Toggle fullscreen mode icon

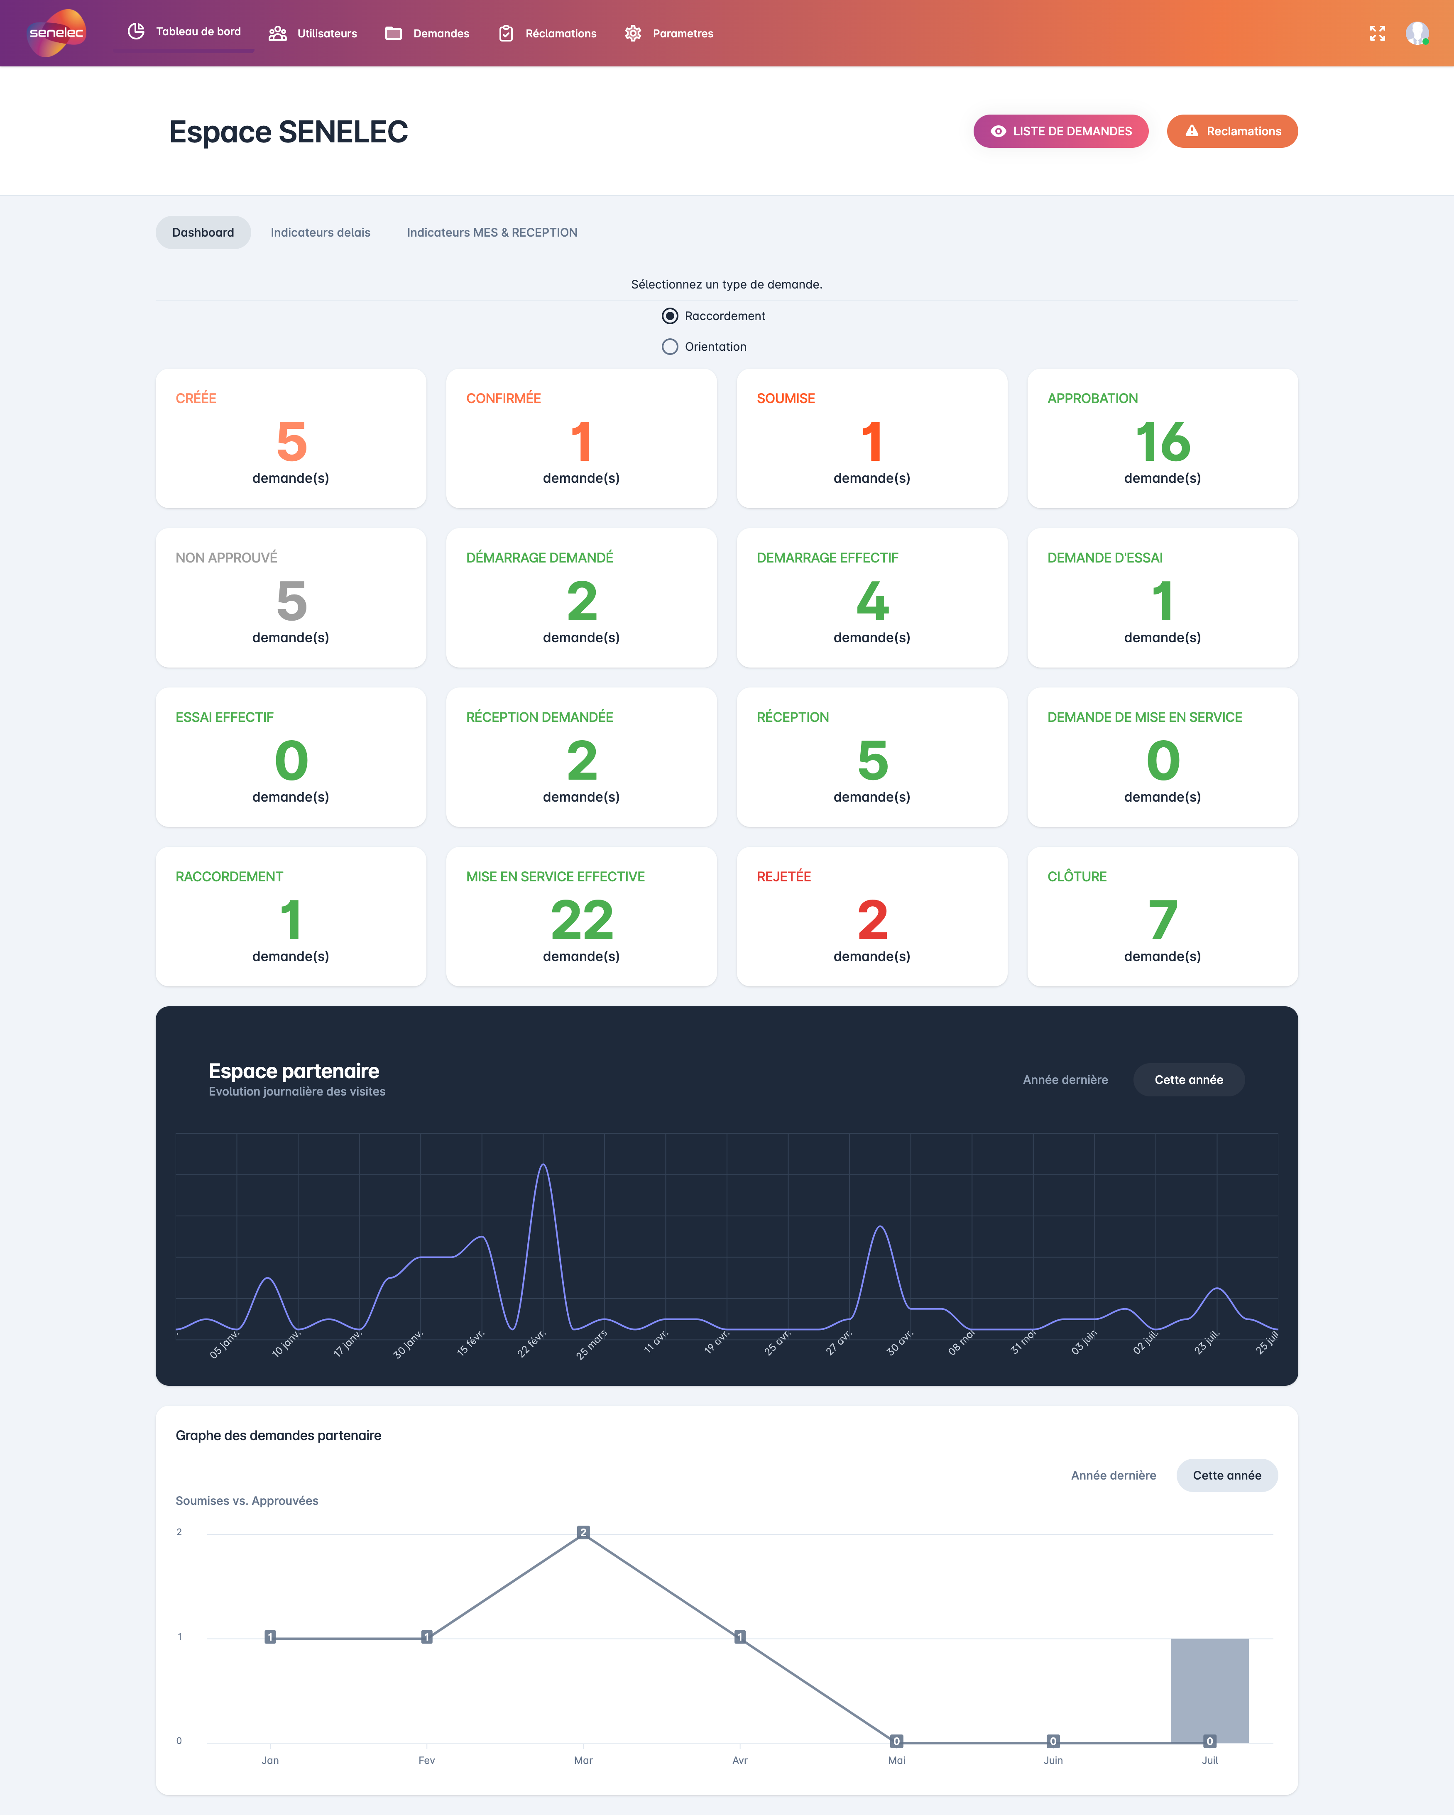(1377, 33)
